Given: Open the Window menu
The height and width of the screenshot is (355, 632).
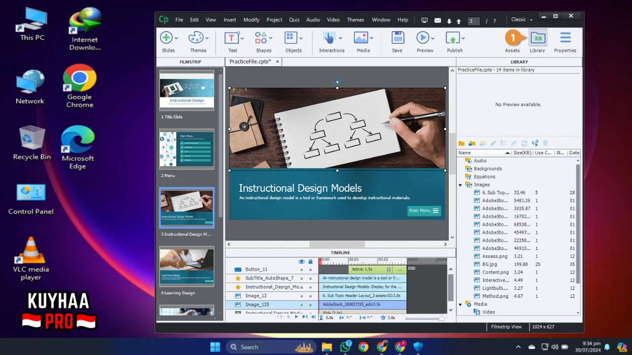Looking at the screenshot, I should [x=381, y=20].
